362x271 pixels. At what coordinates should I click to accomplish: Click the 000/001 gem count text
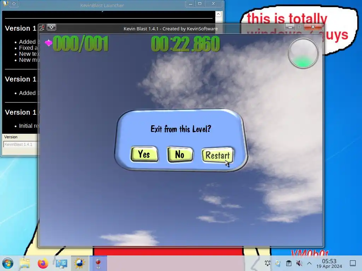point(81,43)
